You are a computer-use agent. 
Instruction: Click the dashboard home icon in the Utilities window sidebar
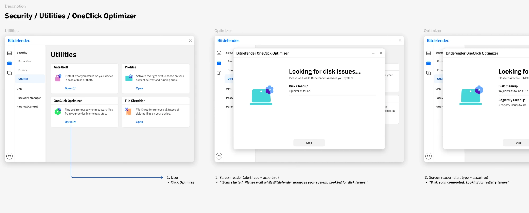10,53
